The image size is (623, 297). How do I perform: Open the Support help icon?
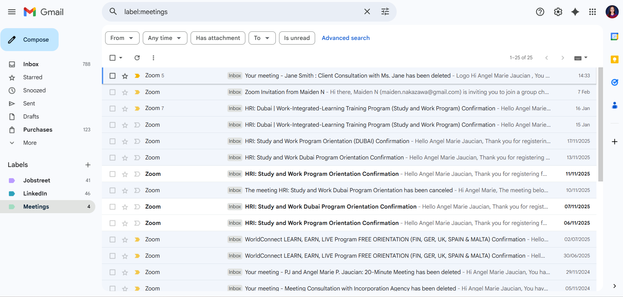(540, 12)
